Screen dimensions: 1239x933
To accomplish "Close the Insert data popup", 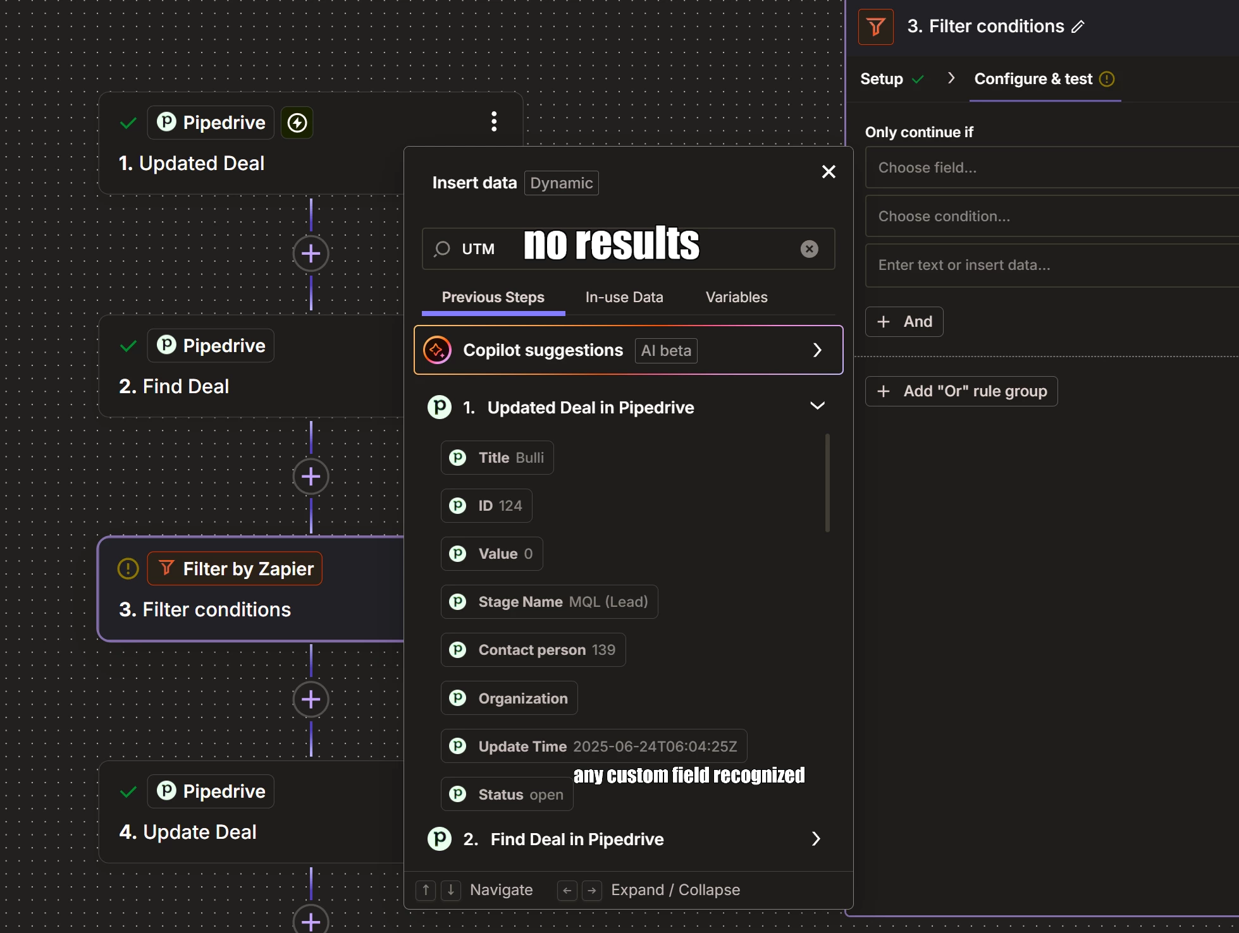I will point(829,172).
